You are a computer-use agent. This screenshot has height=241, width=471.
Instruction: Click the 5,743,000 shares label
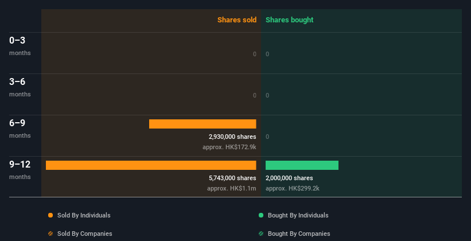(232, 178)
